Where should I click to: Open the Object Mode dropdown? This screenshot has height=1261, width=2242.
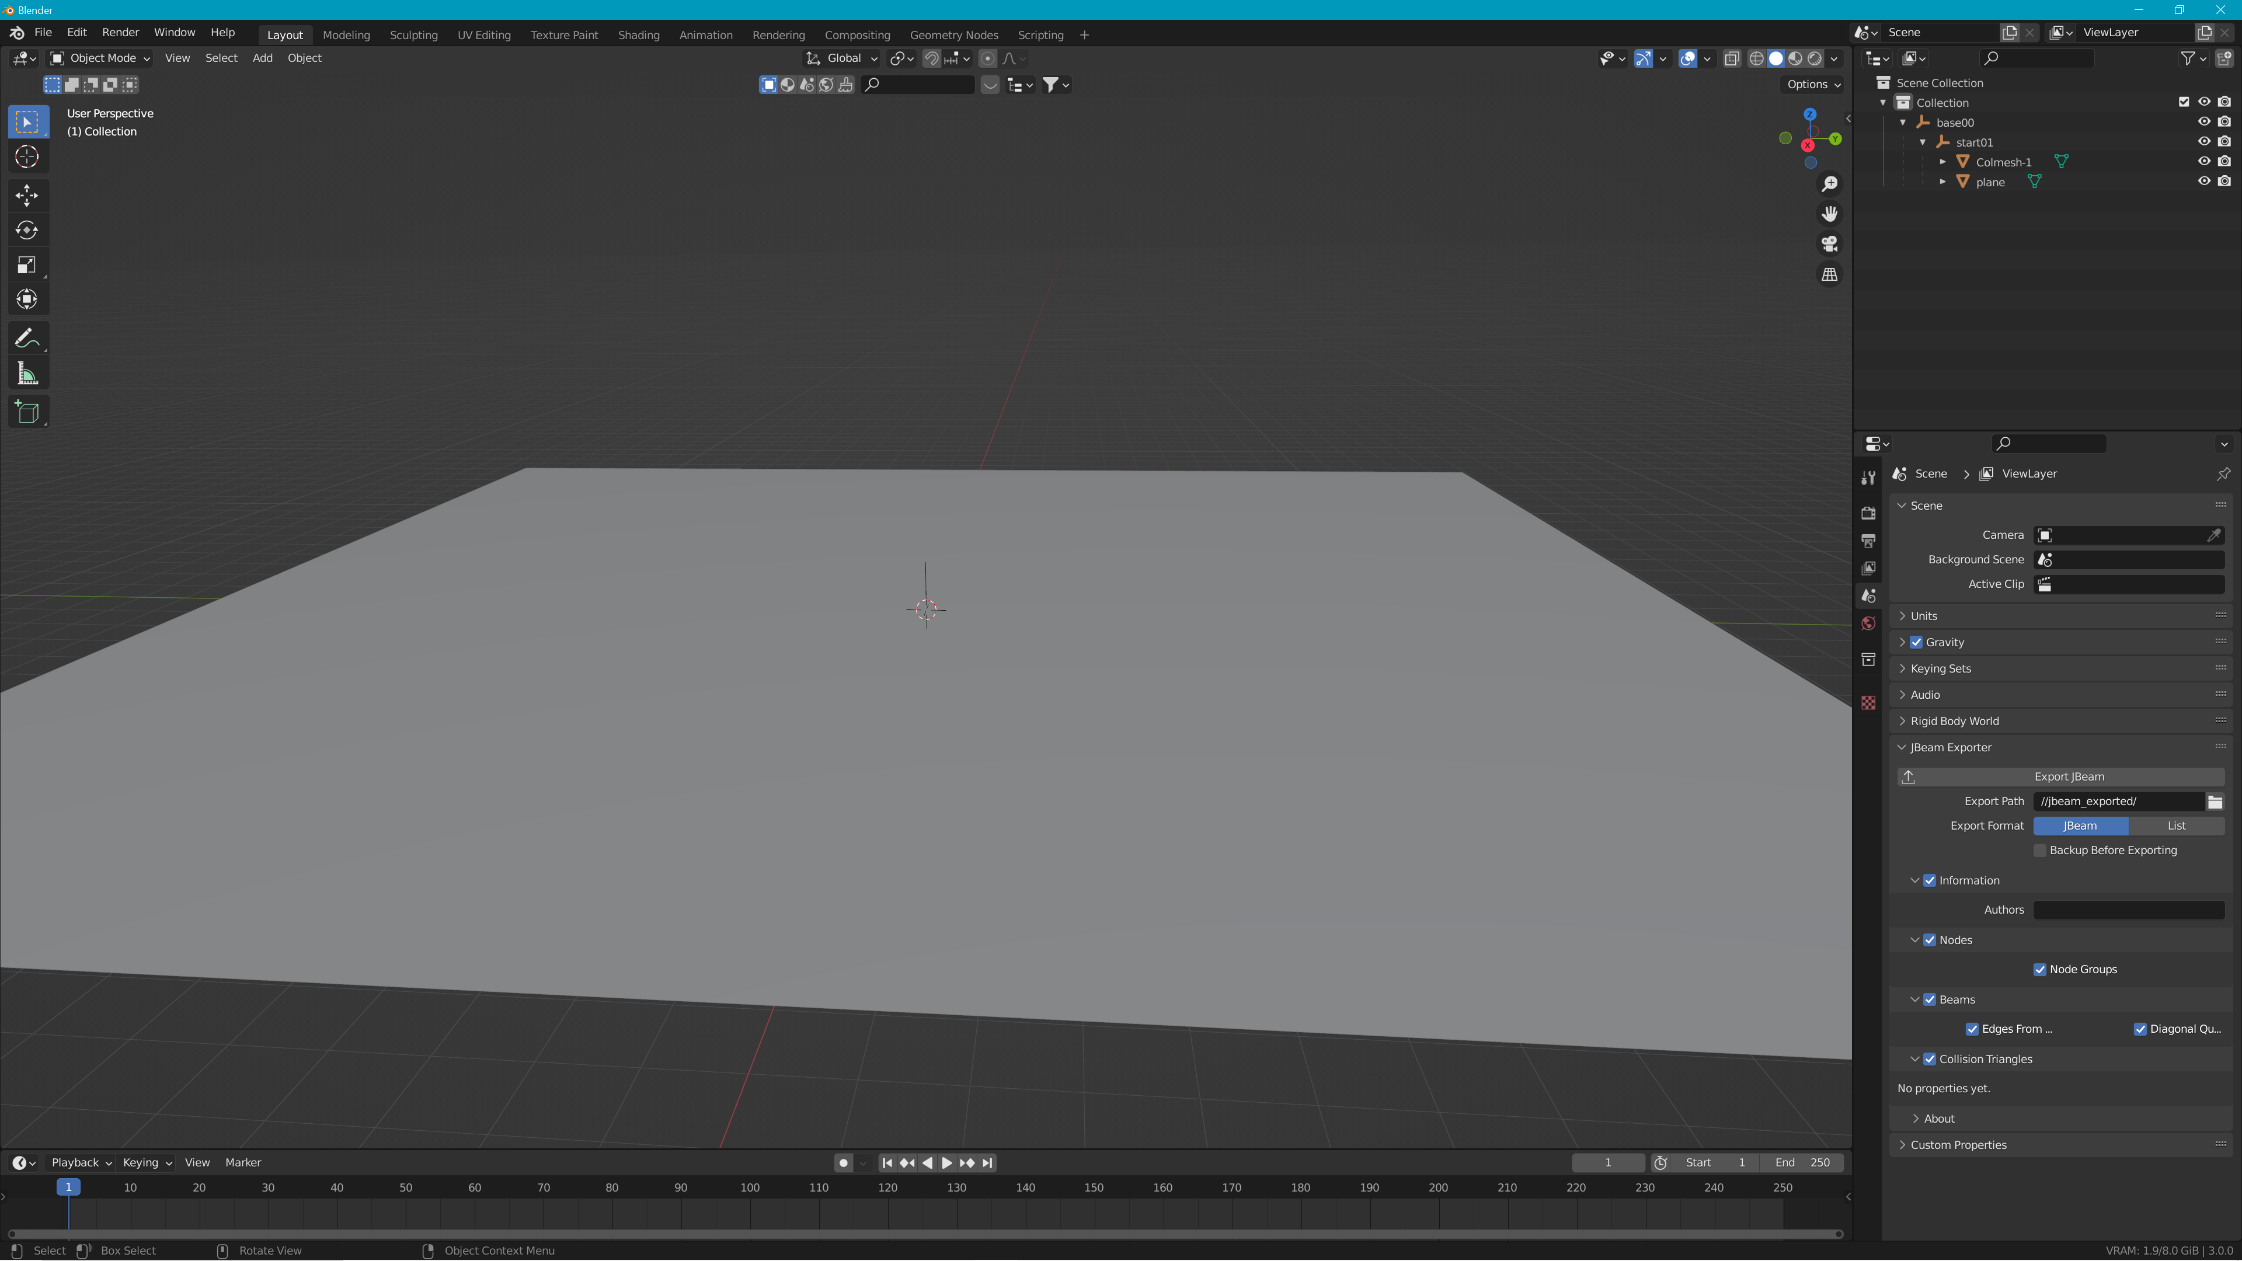click(100, 58)
